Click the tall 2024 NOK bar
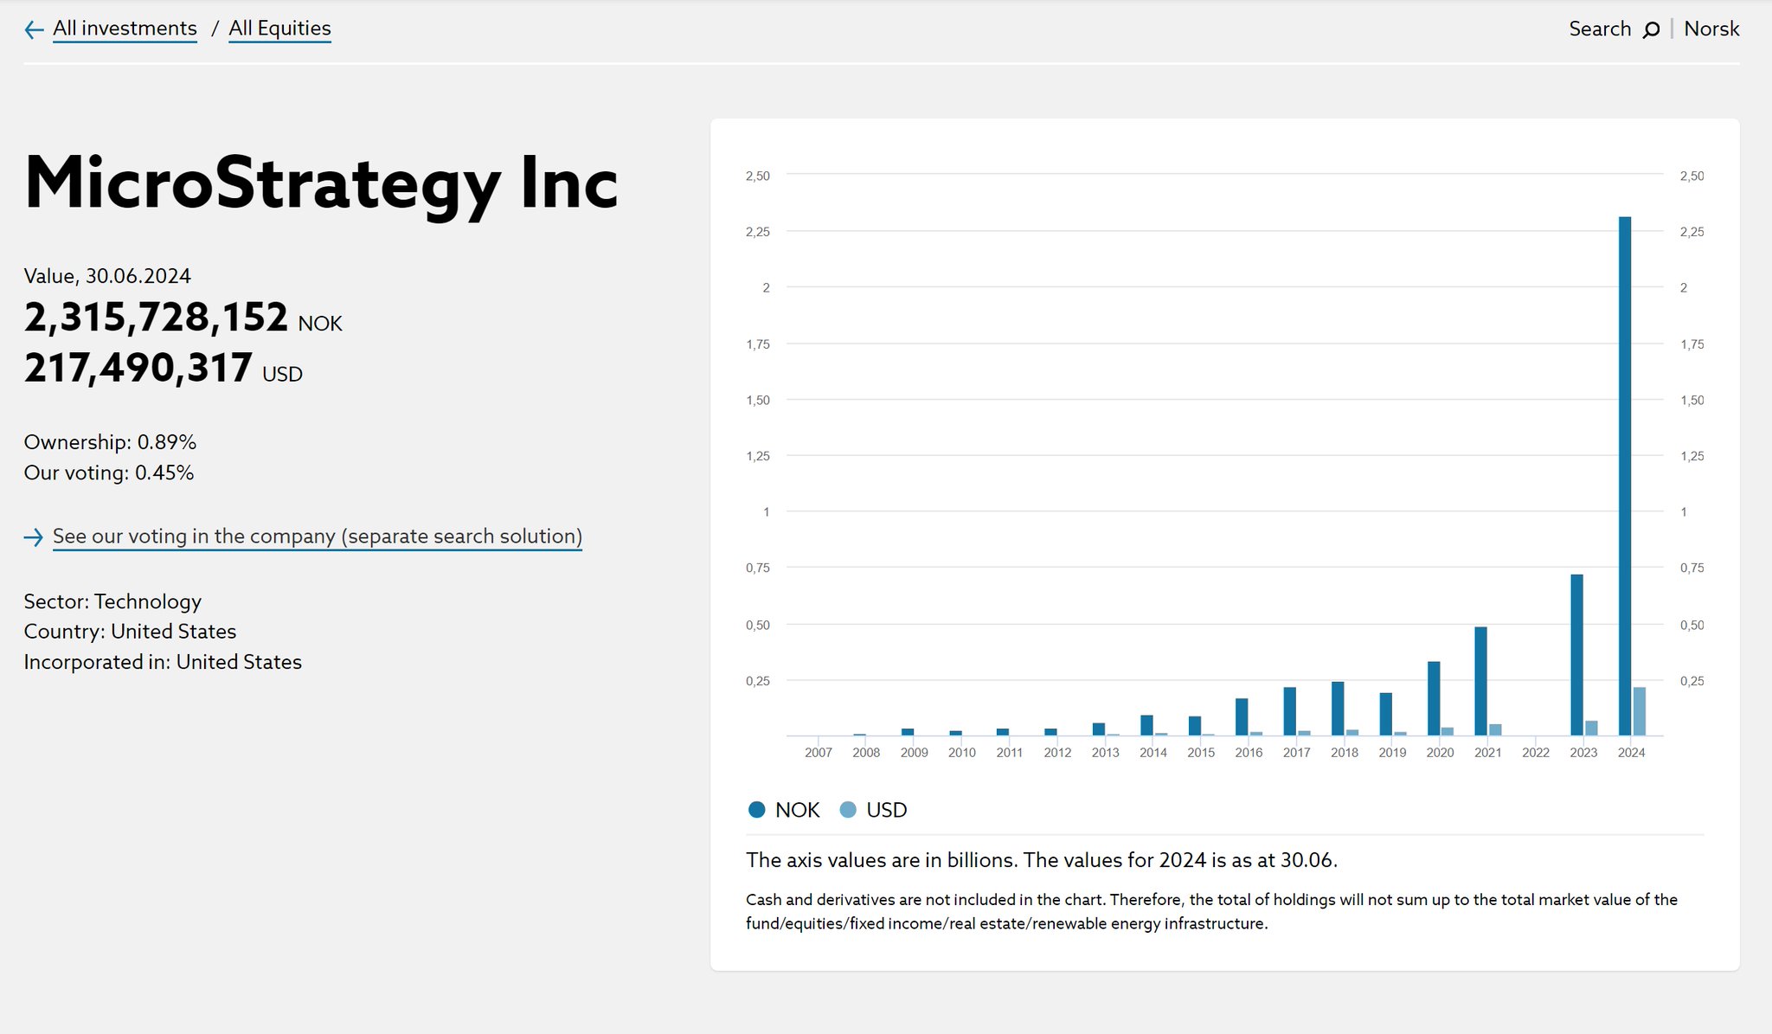Image resolution: width=1772 pixels, height=1034 pixels. pyautogui.click(x=1624, y=476)
